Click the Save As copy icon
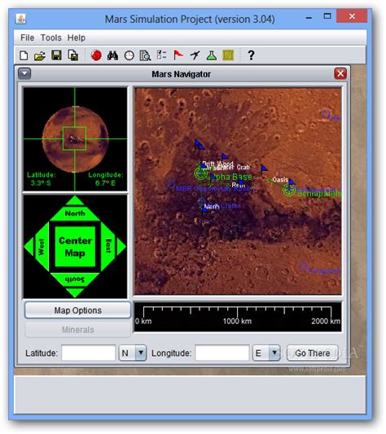The image size is (386, 434). (73, 55)
